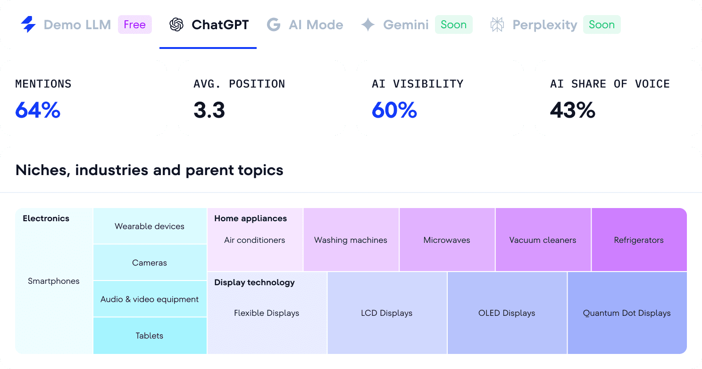The image size is (702, 369).
Task: Click the Demo LLM lightning logo icon
Action: (x=29, y=24)
